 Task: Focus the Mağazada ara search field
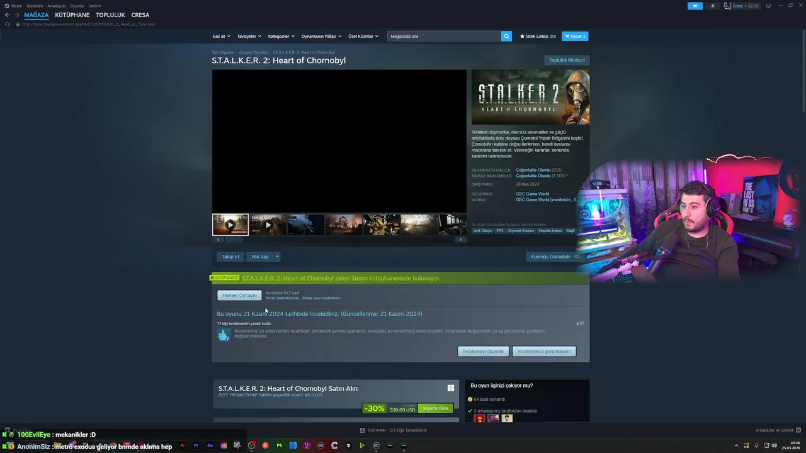444,36
